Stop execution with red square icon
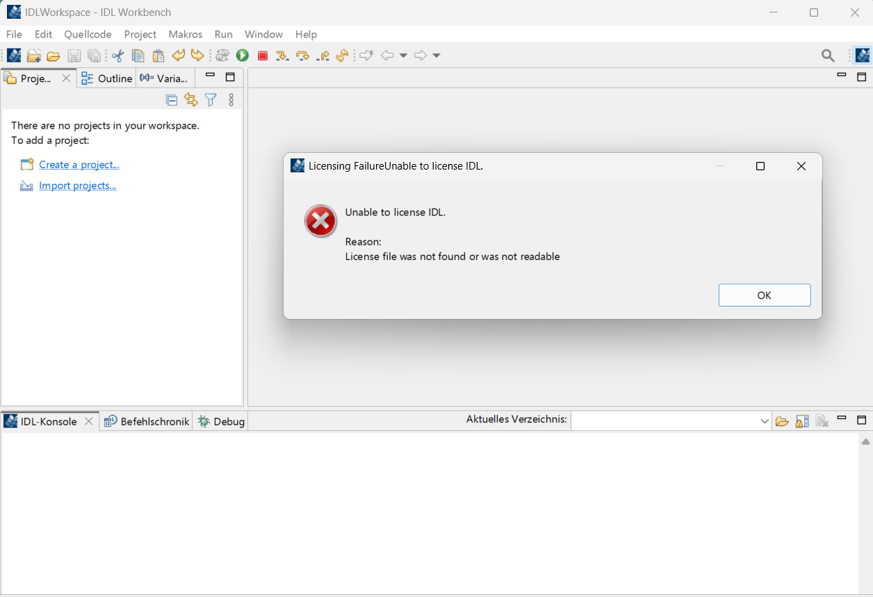 tap(263, 56)
